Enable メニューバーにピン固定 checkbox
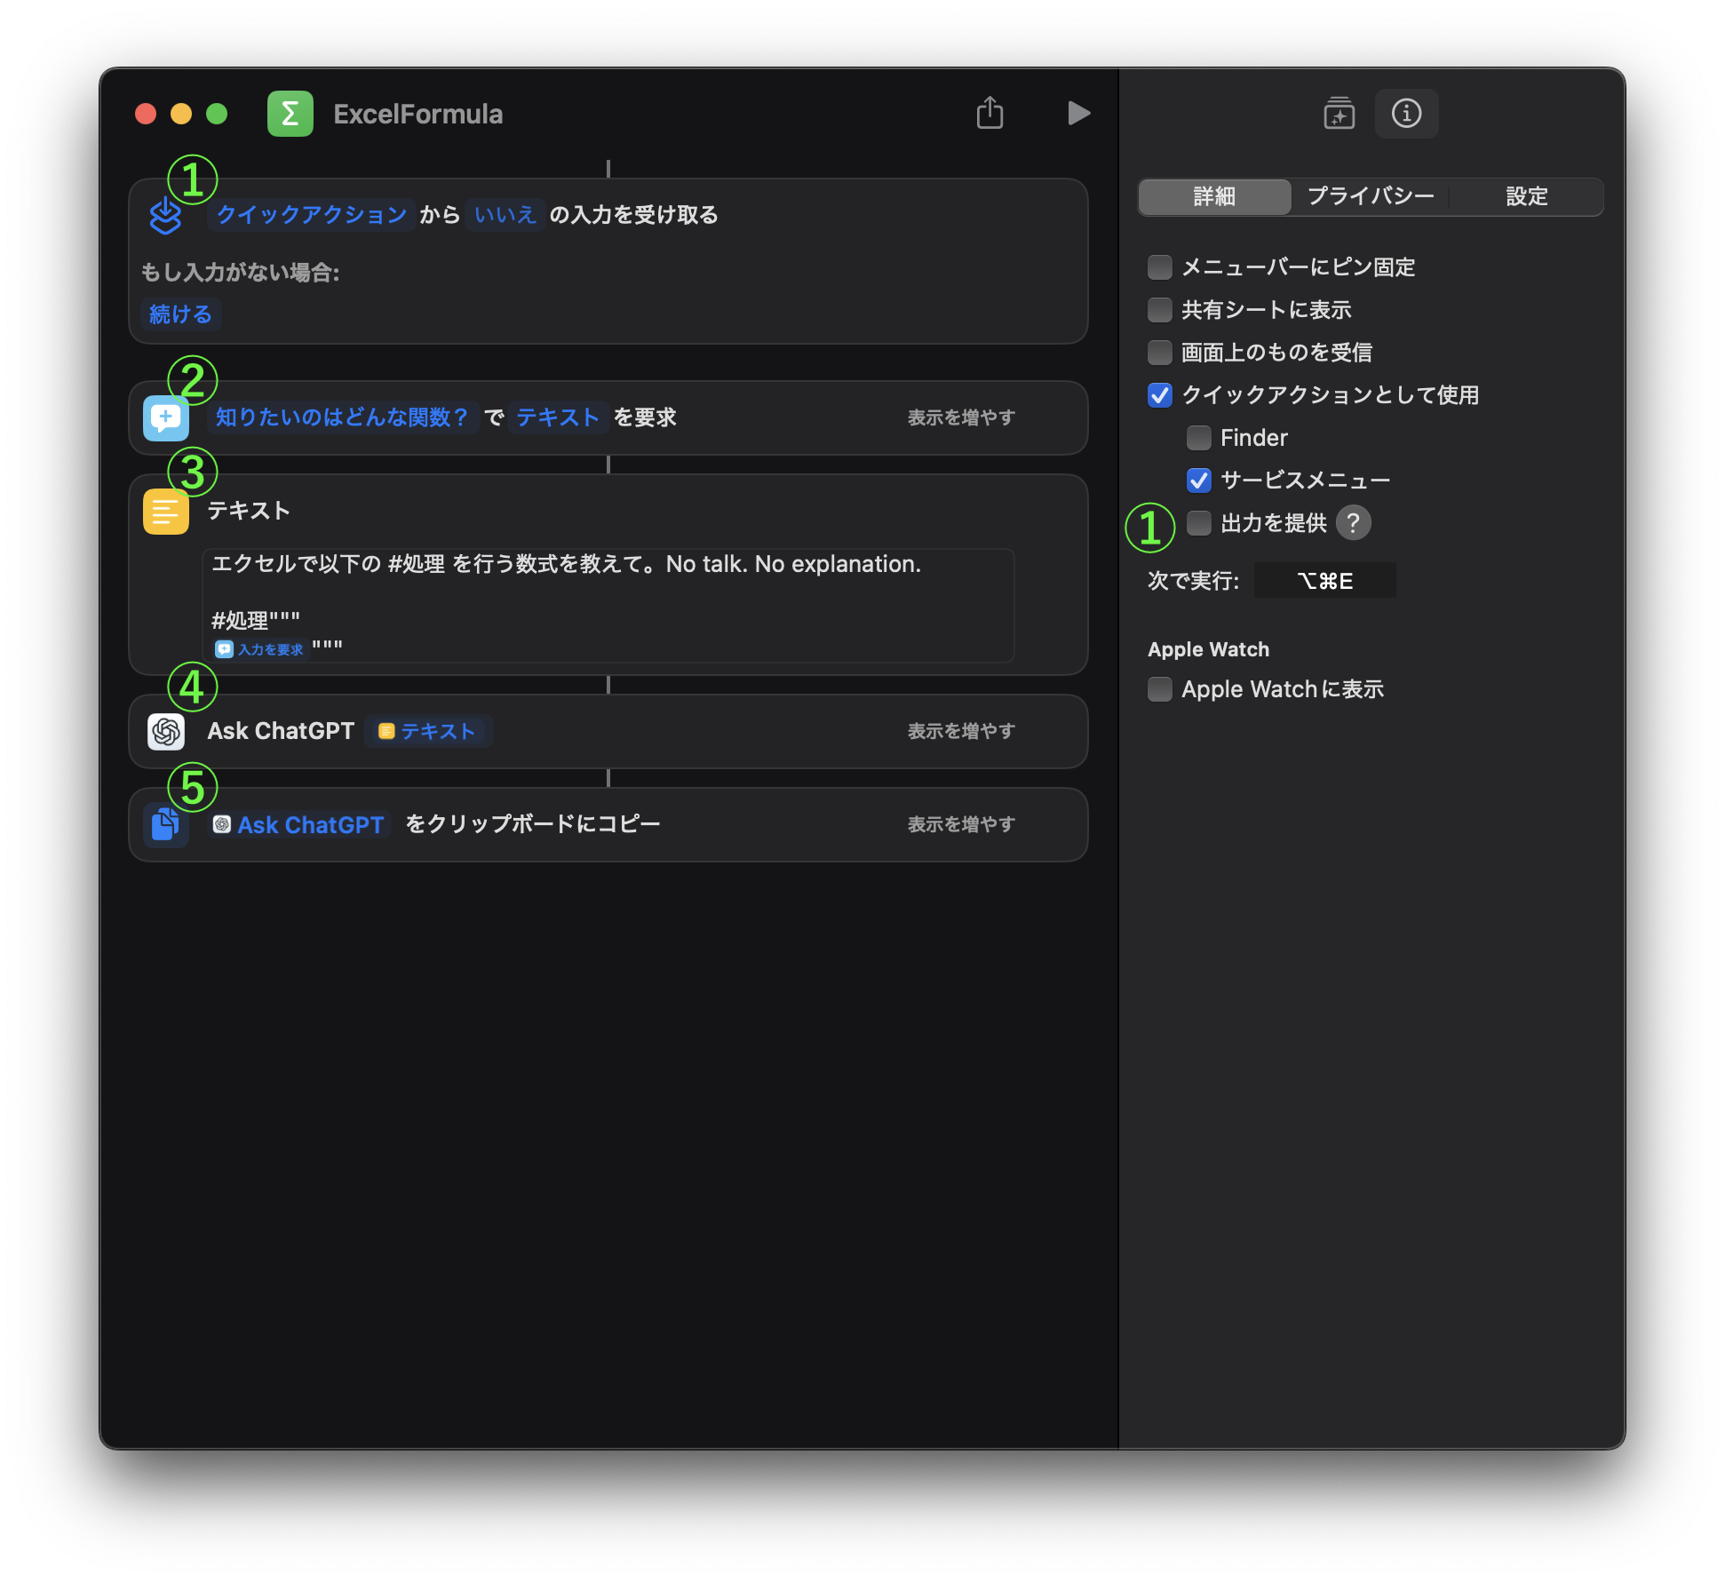 point(1160,267)
